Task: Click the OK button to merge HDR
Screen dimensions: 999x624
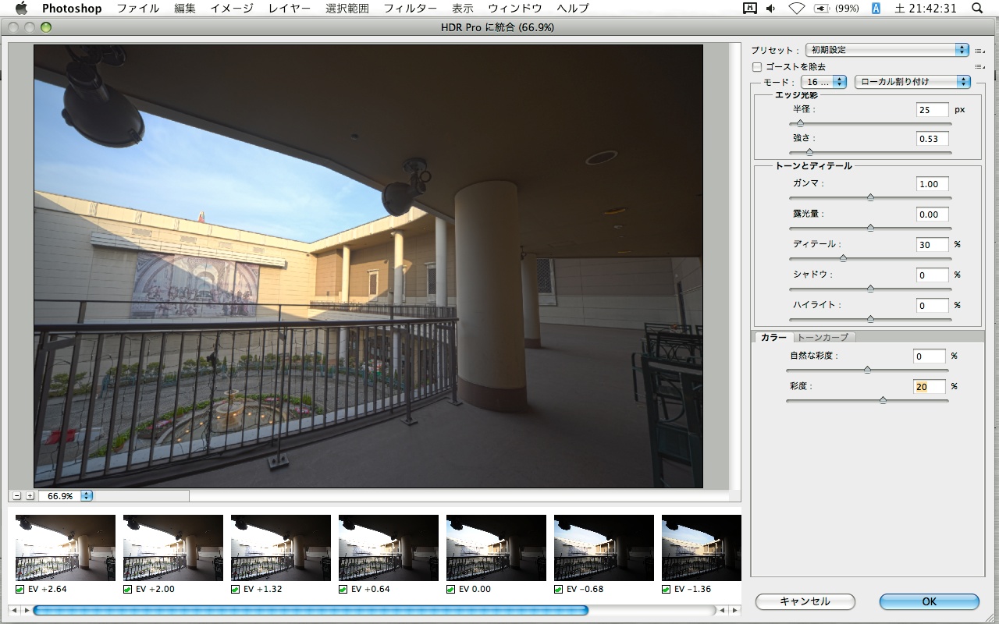Action: [928, 601]
